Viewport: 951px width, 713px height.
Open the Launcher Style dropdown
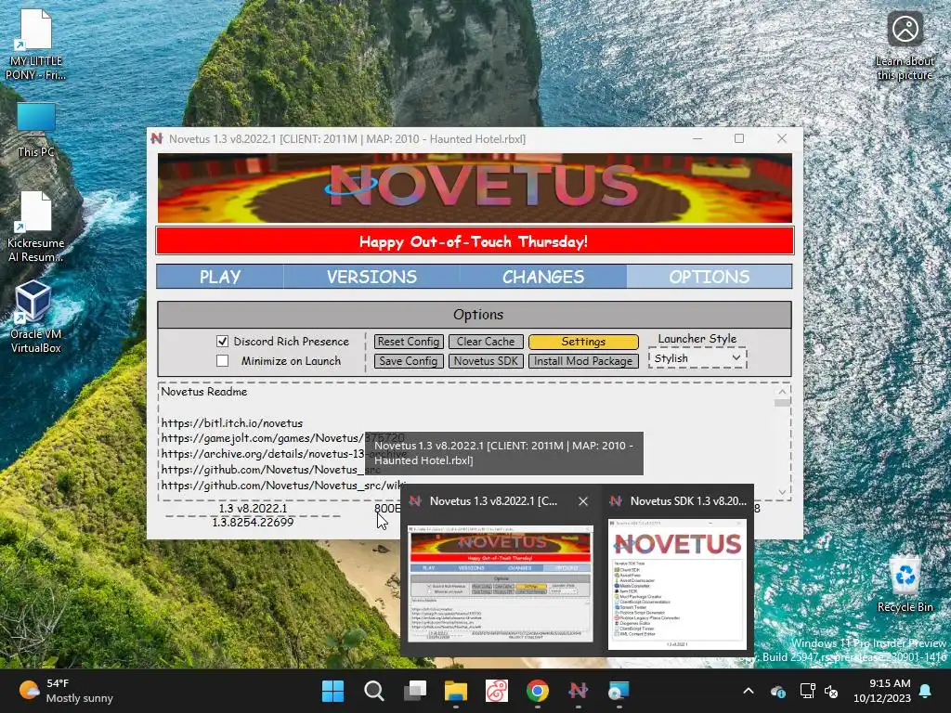coord(697,358)
